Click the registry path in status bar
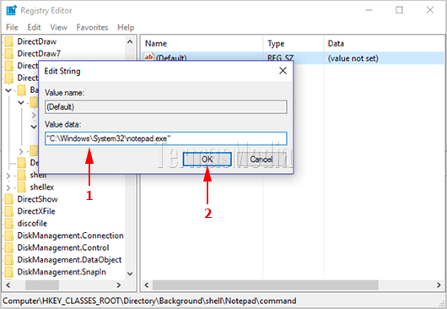 (149, 301)
